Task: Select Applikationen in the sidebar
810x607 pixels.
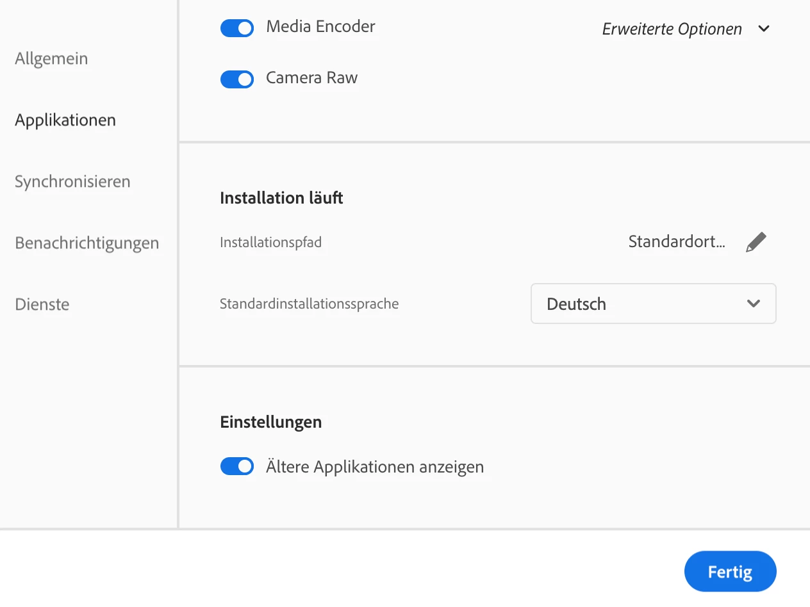Action: coord(65,120)
